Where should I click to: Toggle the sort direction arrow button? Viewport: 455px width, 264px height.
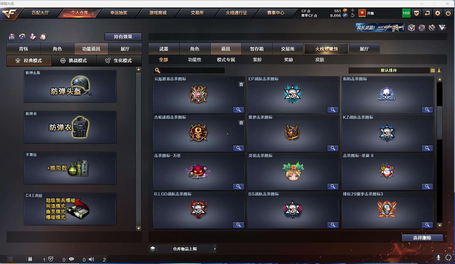[x=439, y=70]
